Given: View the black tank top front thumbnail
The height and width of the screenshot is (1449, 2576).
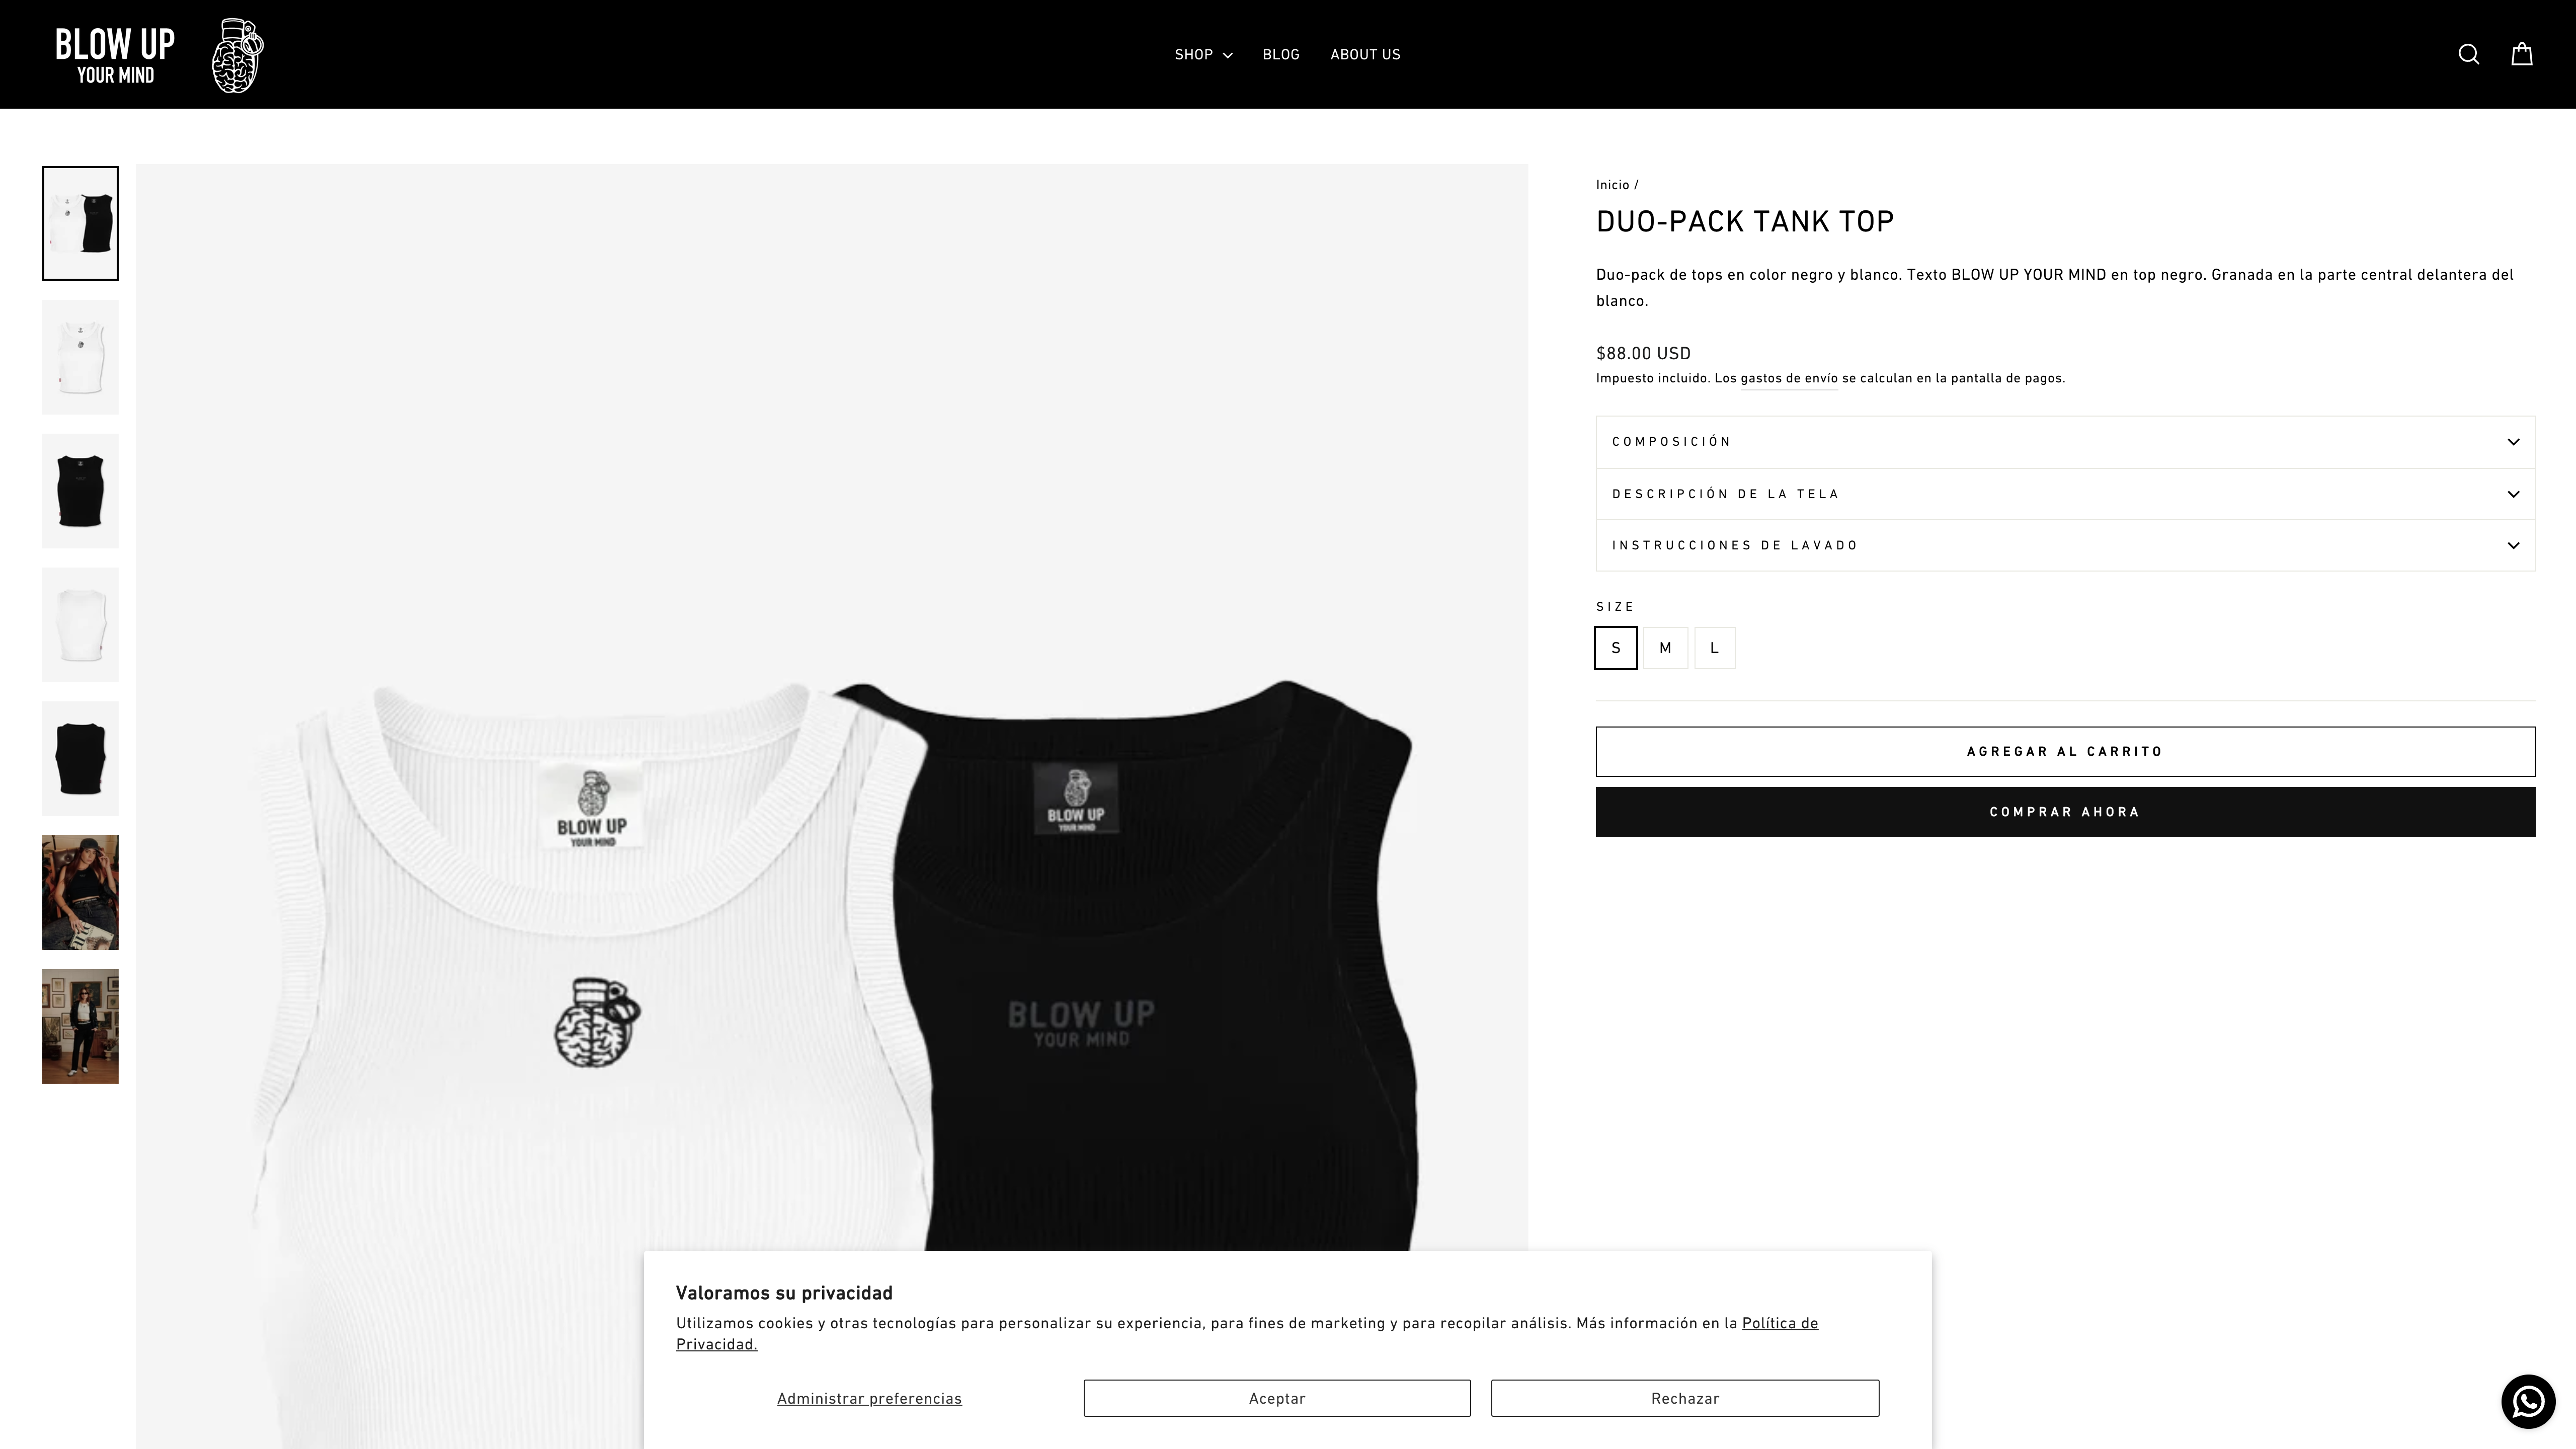Looking at the screenshot, I should (80, 491).
